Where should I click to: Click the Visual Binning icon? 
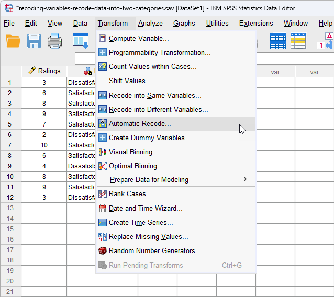coord(103,152)
